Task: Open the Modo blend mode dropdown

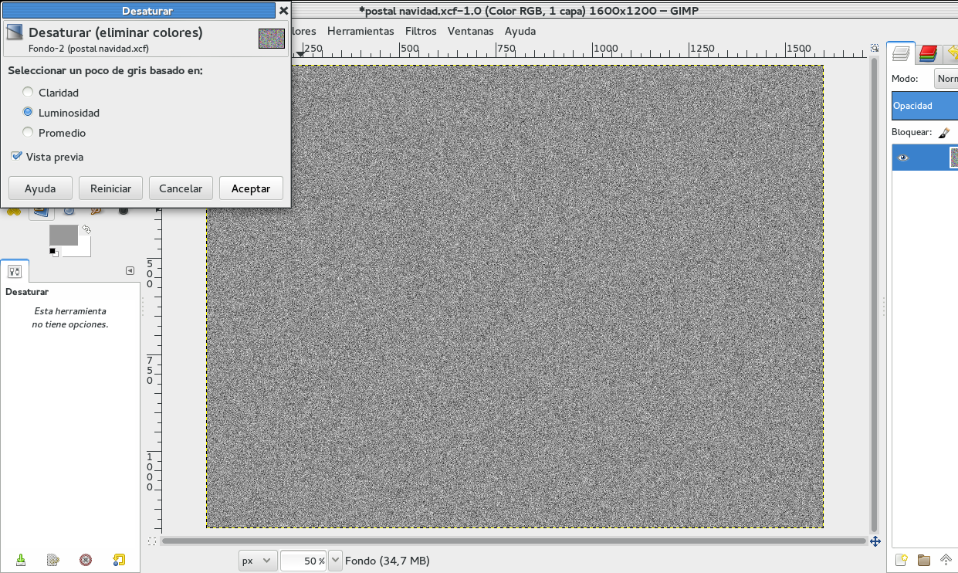Action: 948,78
